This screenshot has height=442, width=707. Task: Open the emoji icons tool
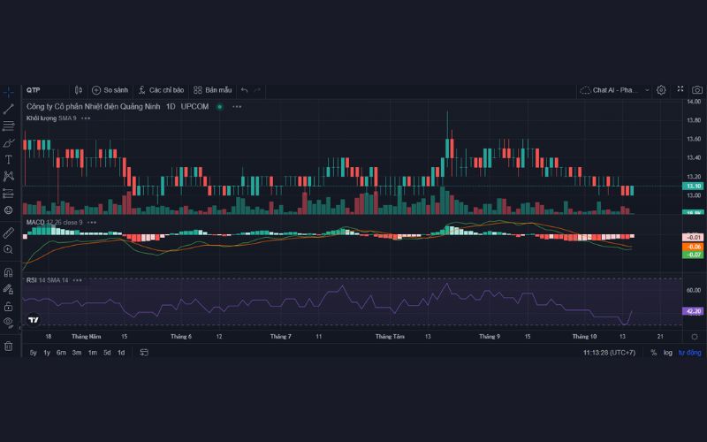point(8,210)
